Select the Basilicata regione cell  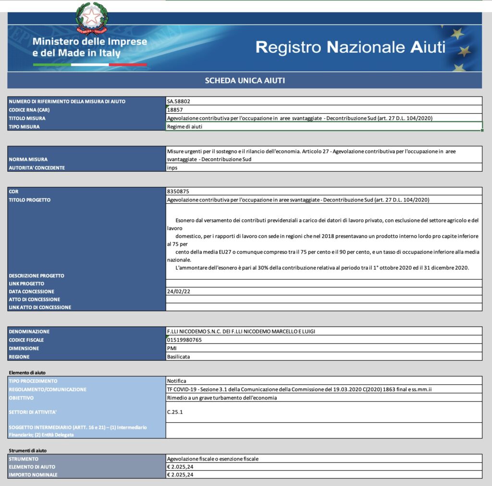(x=324, y=356)
